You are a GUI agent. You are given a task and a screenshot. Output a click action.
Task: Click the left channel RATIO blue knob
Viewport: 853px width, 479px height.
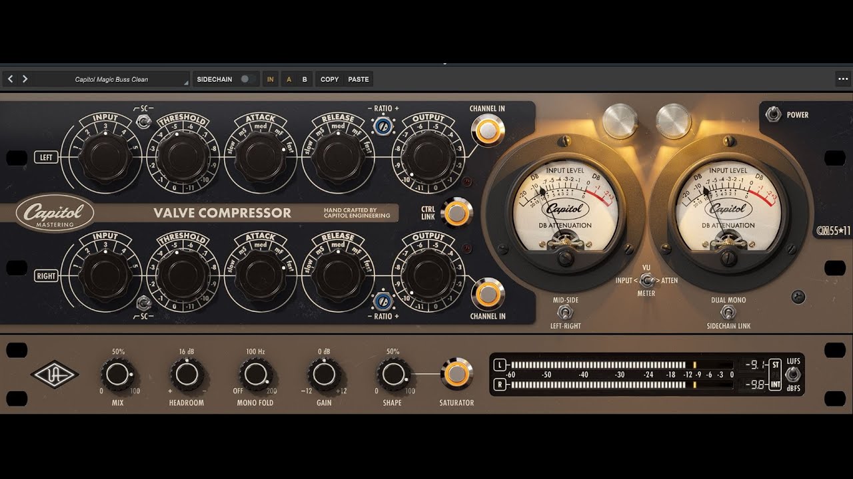click(x=383, y=126)
